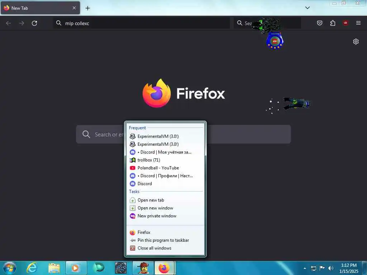Open Discord Моя учётная за... entry

pyautogui.click(x=165, y=152)
